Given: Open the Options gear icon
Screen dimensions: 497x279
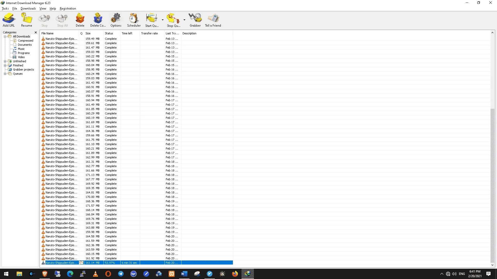Looking at the screenshot, I should [x=116, y=20].
